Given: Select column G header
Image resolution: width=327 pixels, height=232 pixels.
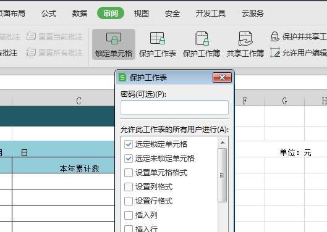Looking at the screenshot, I should (x=285, y=101).
